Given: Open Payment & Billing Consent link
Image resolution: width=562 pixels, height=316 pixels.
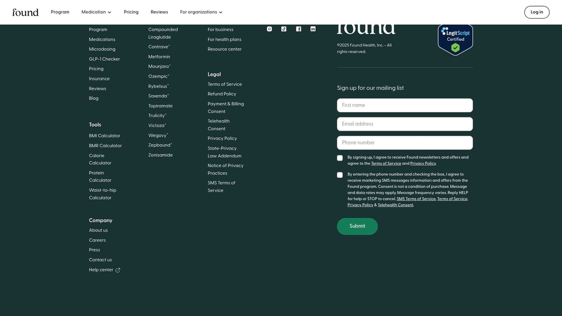Looking at the screenshot, I should 226,108.
